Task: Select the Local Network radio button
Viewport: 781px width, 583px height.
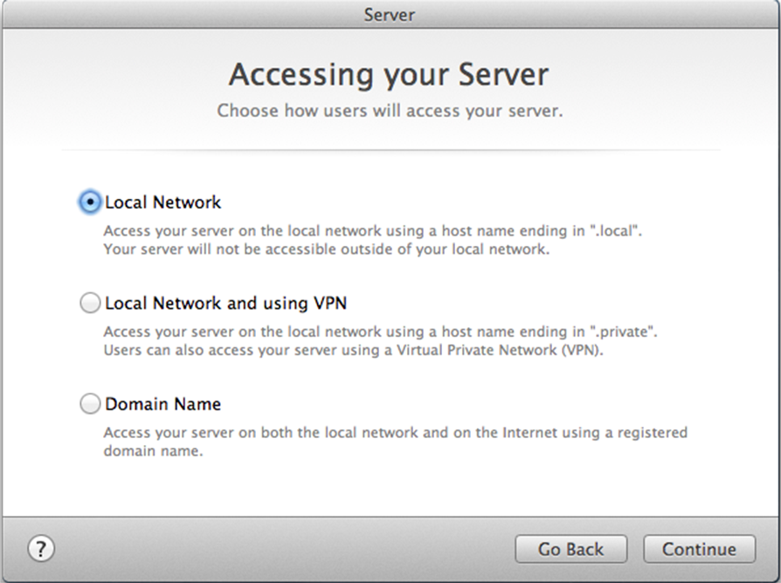Action: coord(90,202)
